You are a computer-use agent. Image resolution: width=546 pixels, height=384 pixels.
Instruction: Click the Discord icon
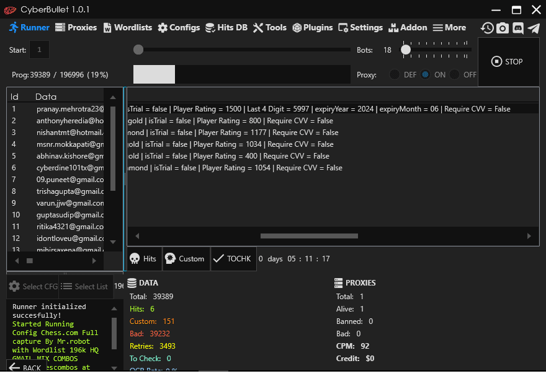pyautogui.click(x=518, y=28)
